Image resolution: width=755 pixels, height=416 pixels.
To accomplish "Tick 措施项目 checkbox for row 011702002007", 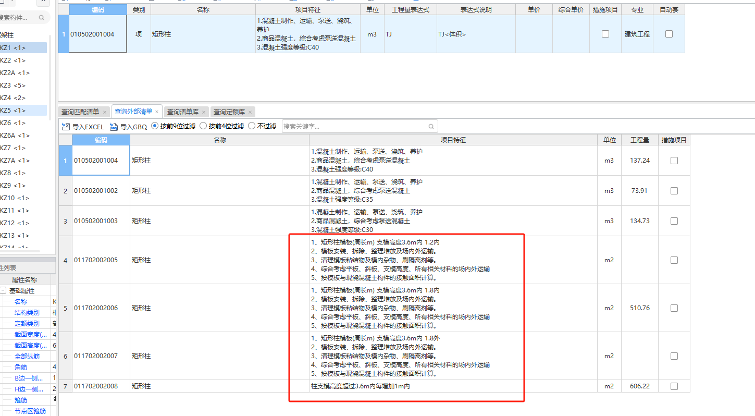I will [674, 356].
